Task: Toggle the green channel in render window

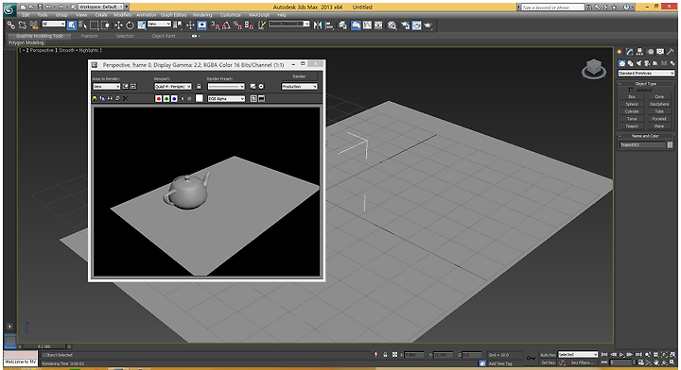Action: click(166, 99)
